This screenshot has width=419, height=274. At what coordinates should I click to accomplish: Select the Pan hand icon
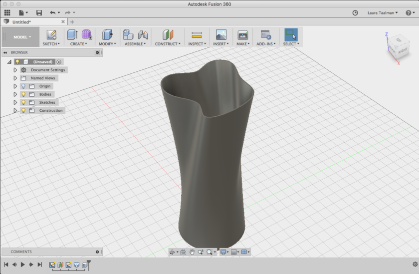click(192, 252)
